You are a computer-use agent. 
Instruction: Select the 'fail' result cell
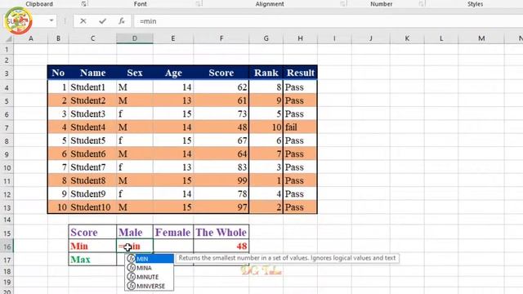pyautogui.click(x=300, y=127)
